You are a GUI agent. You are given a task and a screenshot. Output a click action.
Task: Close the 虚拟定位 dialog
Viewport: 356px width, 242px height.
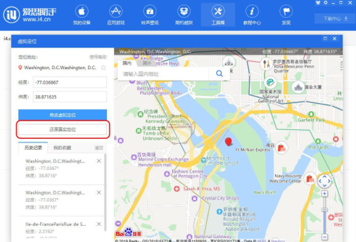(x=334, y=39)
